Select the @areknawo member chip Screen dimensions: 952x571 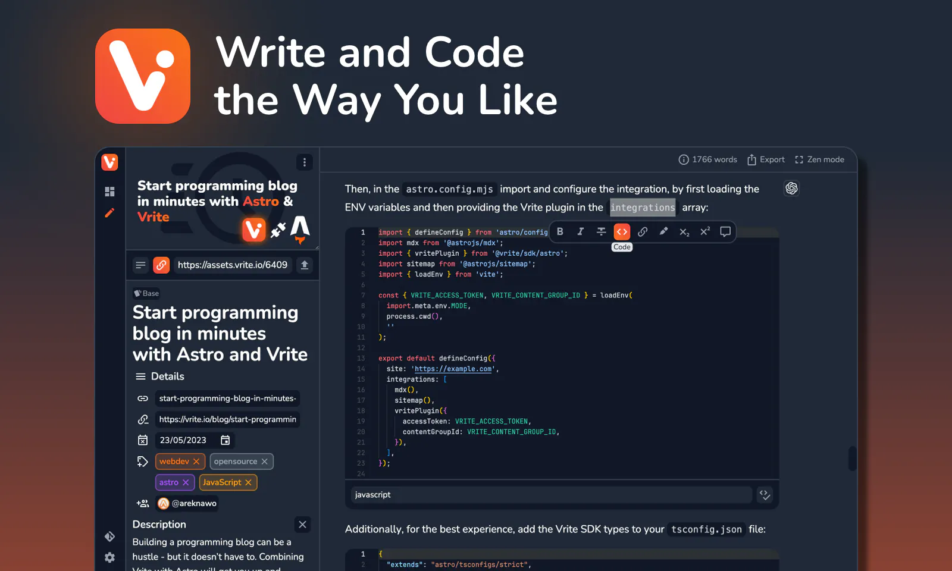tap(187, 503)
